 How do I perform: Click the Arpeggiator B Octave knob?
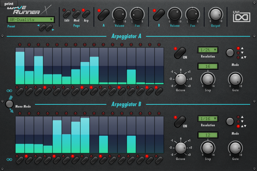181,148
